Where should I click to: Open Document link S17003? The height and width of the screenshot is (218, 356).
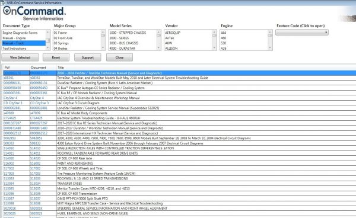click(x=36, y=174)
